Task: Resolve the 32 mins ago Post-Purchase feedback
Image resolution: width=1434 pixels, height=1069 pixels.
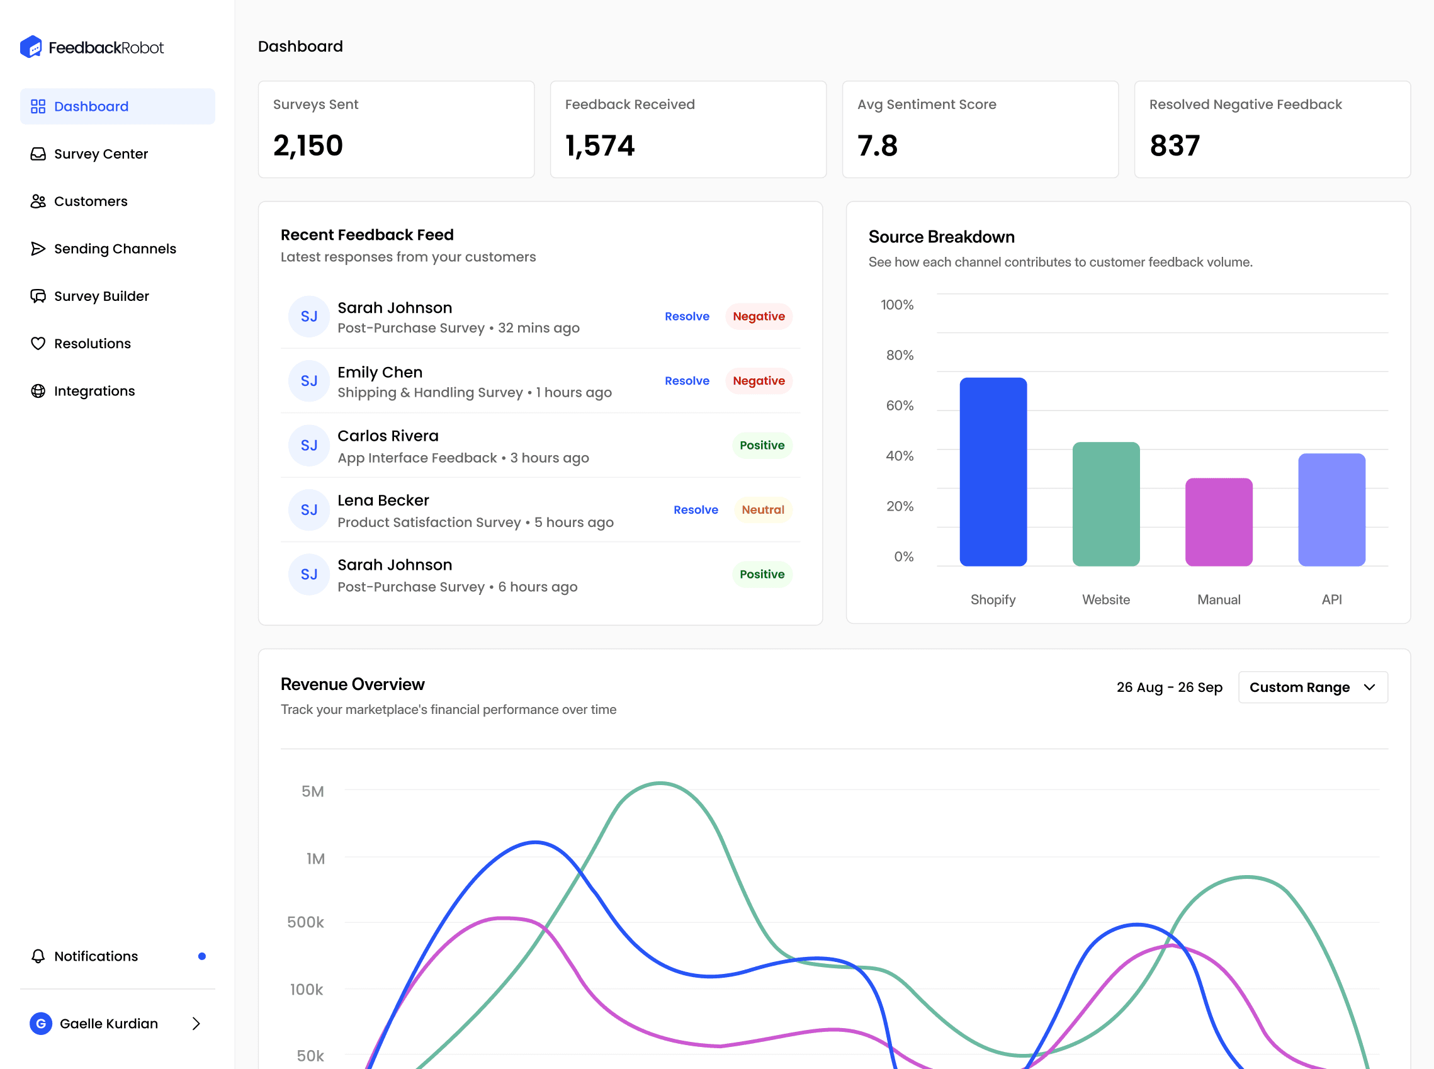Action: coord(687,317)
